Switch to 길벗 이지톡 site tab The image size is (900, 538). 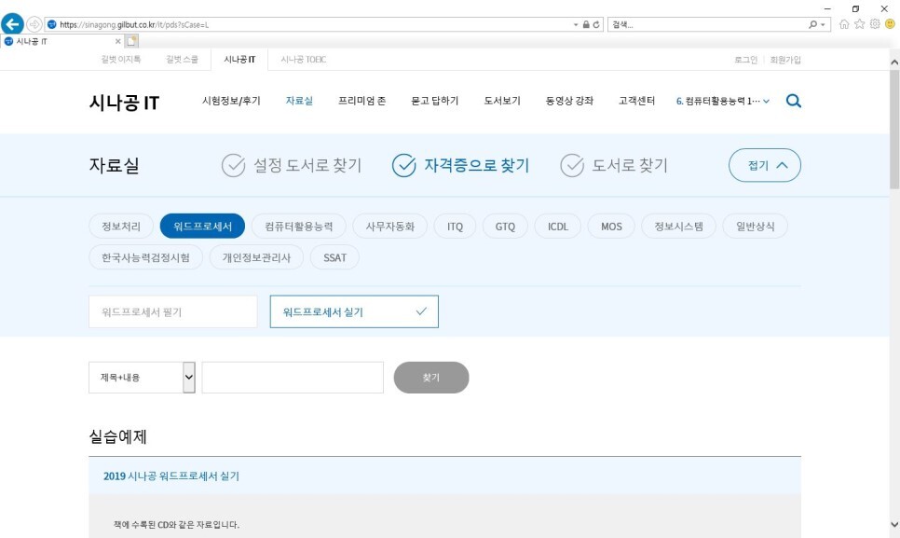click(x=120, y=59)
